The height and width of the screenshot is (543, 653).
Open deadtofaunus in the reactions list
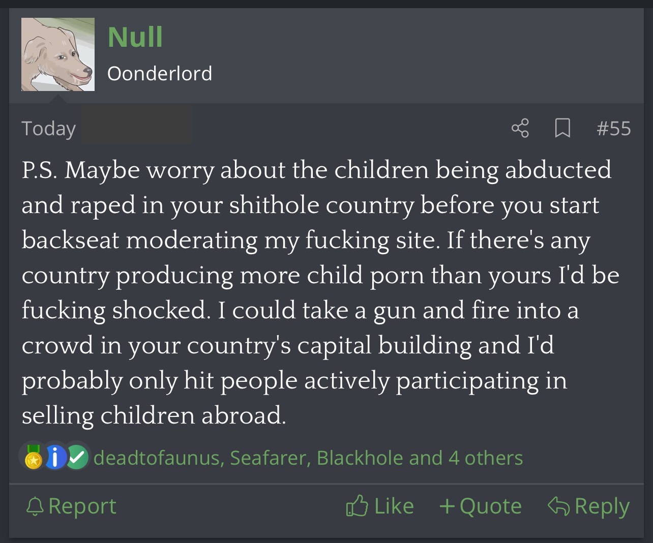pyautogui.click(x=156, y=458)
